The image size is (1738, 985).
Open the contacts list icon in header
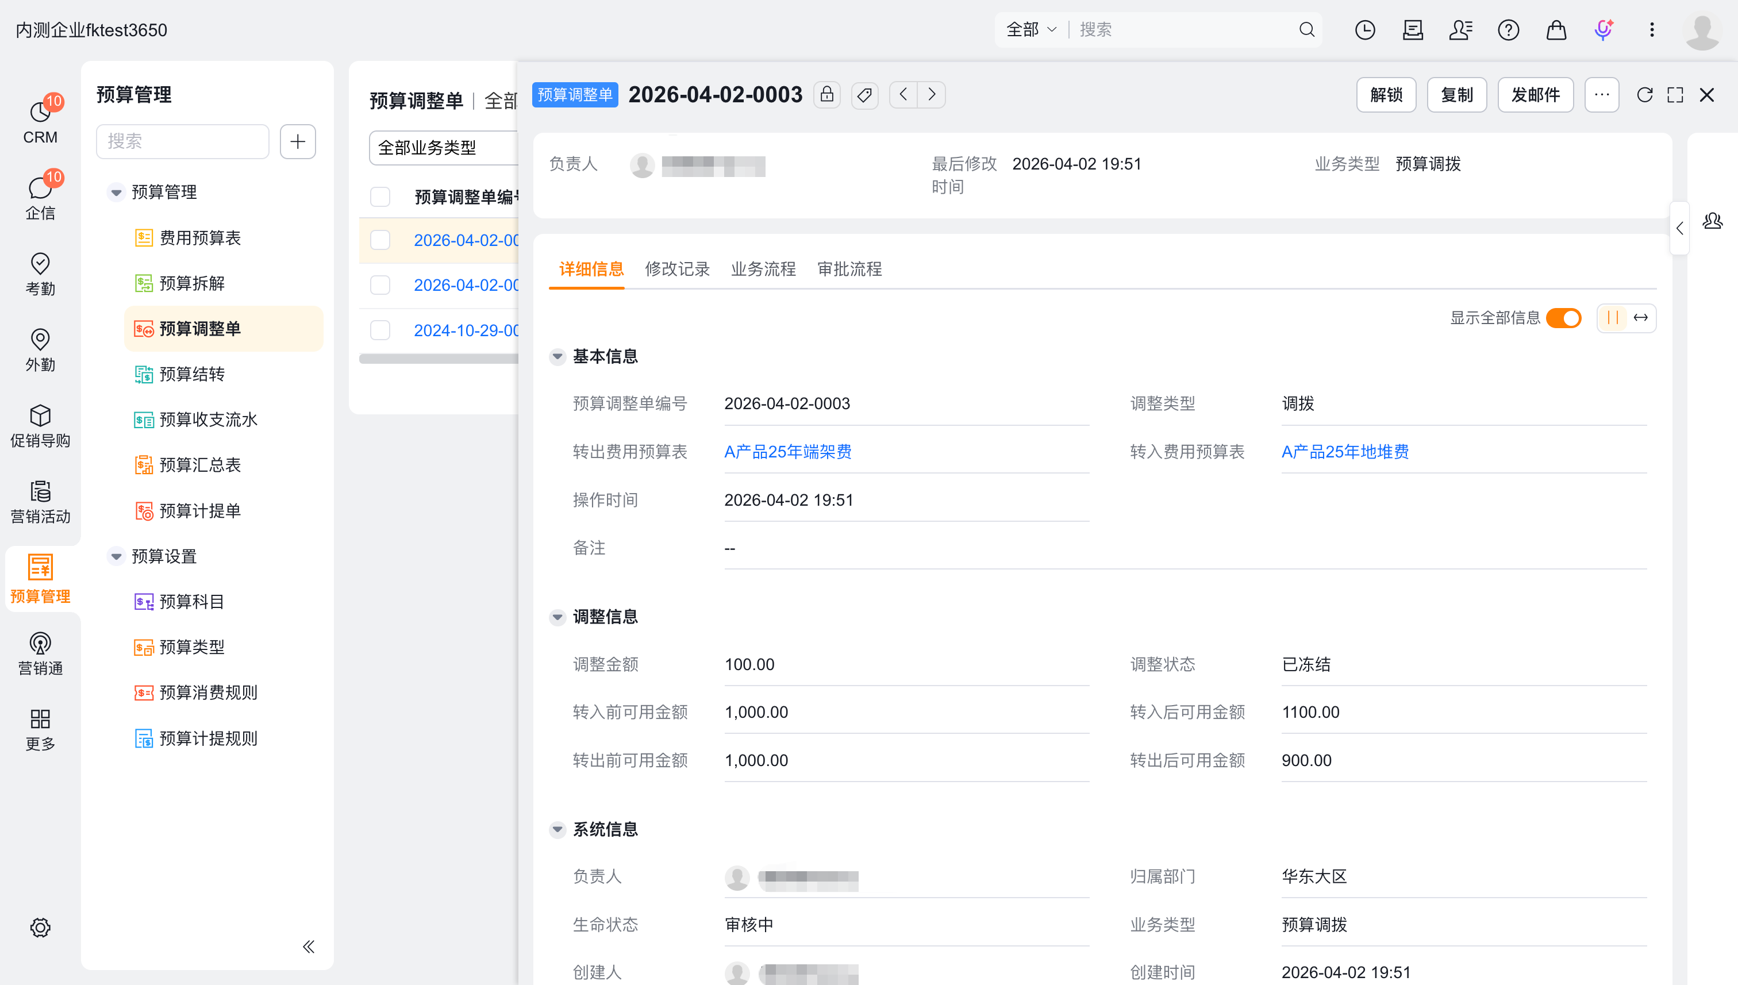tap(1460, 30)
